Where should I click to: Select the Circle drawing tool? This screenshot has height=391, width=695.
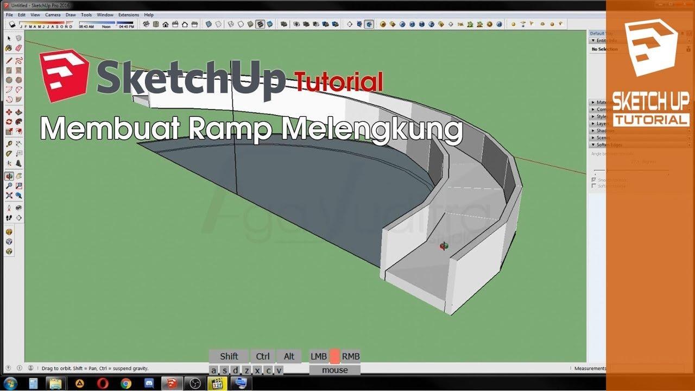click(x=9, y=80)
